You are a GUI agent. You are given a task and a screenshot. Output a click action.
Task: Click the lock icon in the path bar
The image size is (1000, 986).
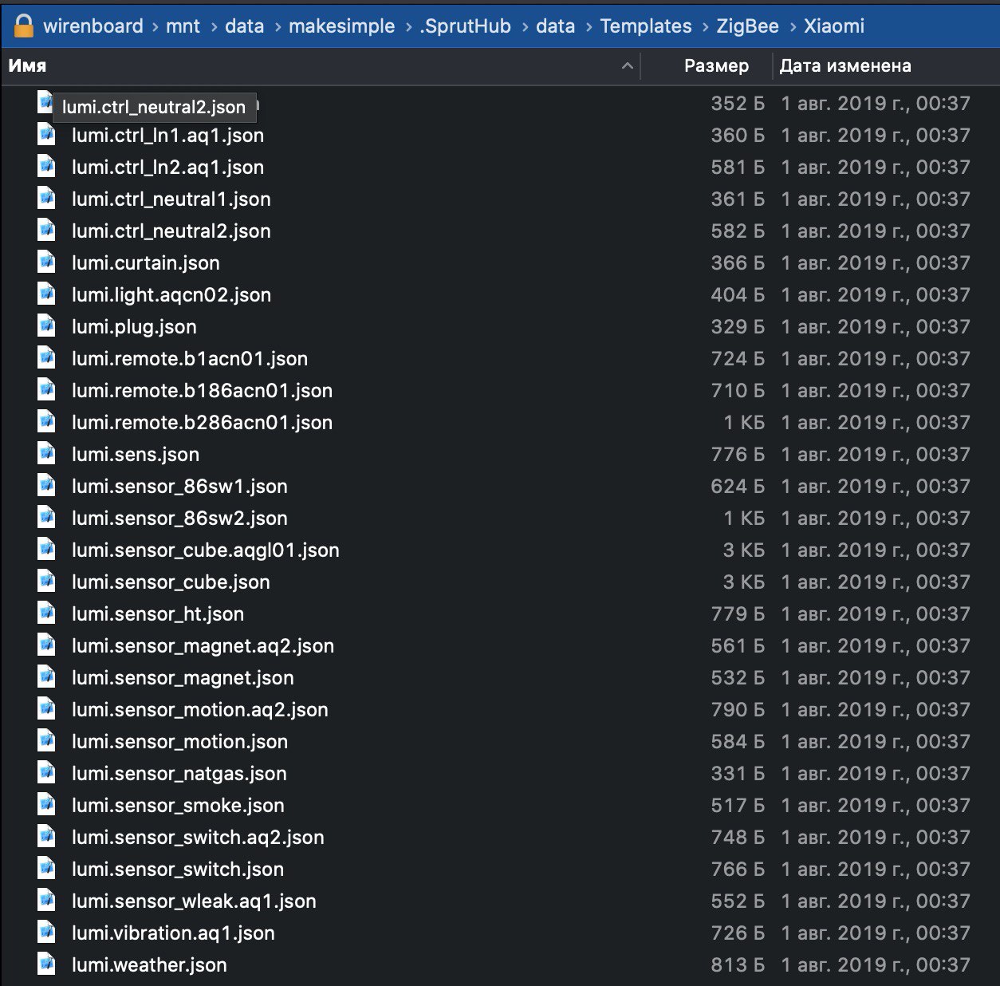coord(23,26)
